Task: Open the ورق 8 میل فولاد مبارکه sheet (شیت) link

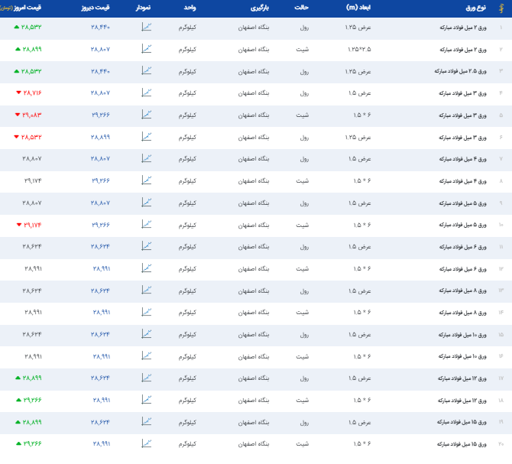Action: (x=460, y=313)
